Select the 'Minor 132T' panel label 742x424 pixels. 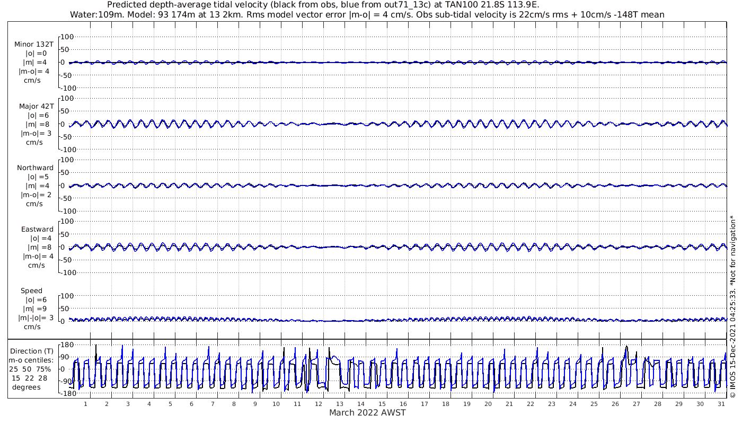(34, 45)
